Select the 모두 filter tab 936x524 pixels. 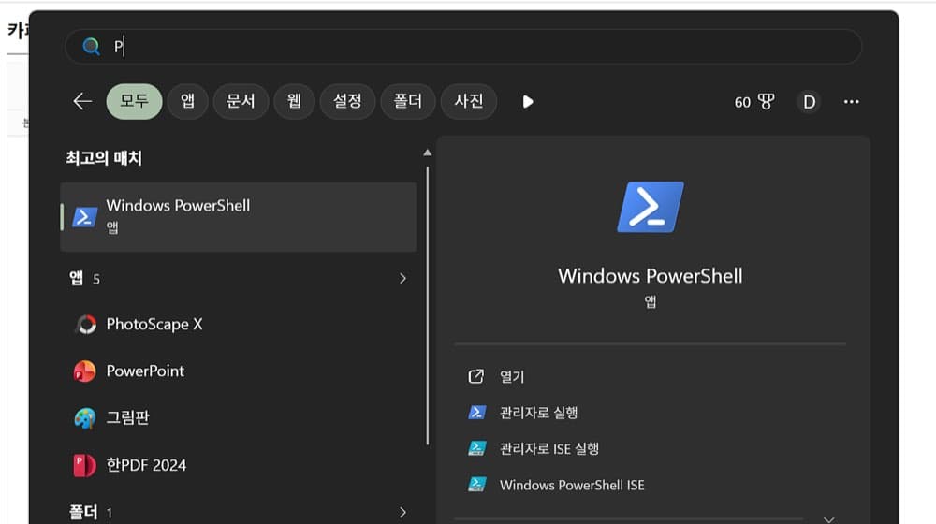click(134, 101)
